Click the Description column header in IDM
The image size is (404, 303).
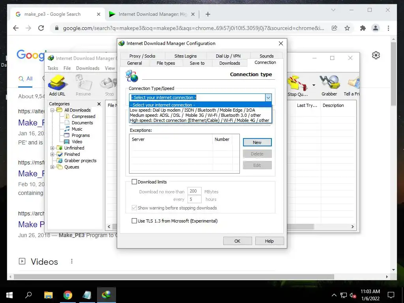pos(338,105)
